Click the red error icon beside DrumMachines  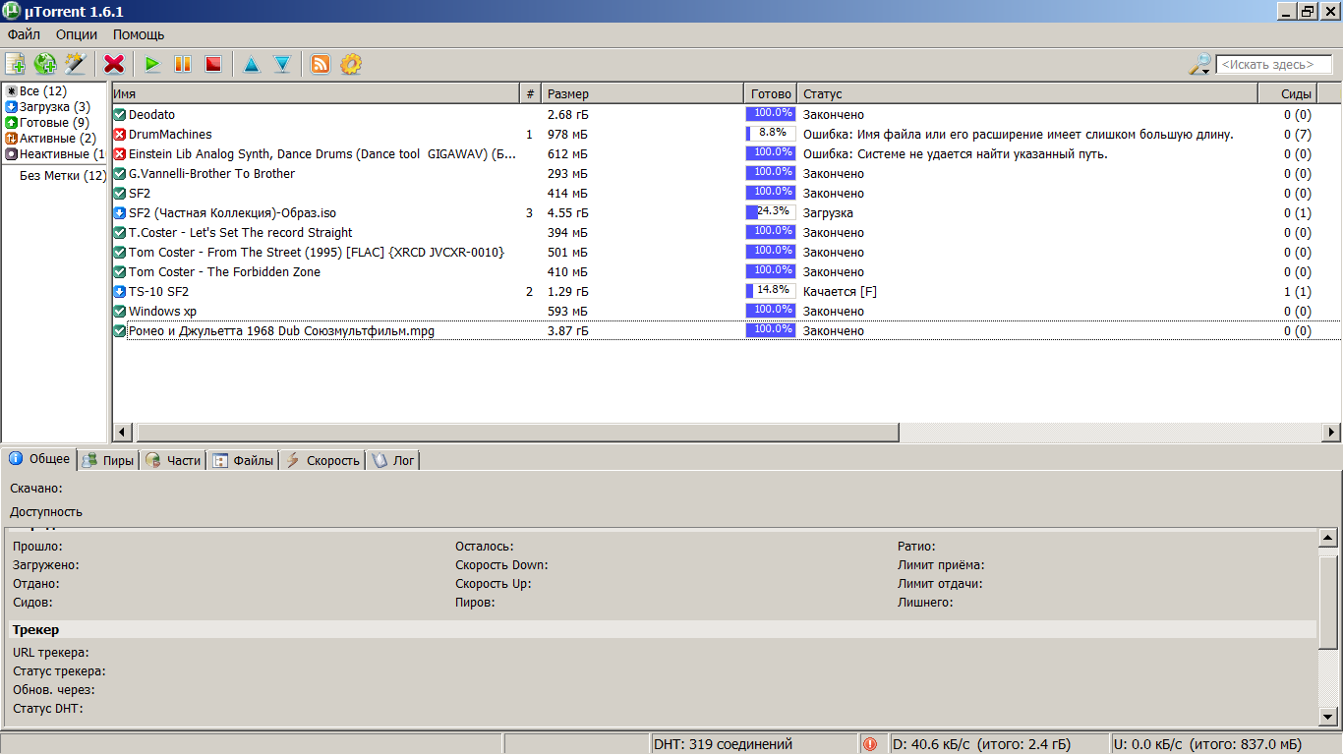120,135
